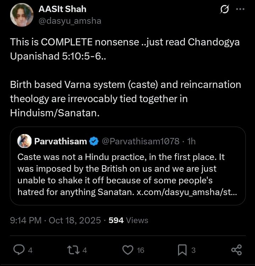The height and width of the screenshot is (266, 255).
Task: Click the Grok slashed-circle icon
Action: coord(224,10)
